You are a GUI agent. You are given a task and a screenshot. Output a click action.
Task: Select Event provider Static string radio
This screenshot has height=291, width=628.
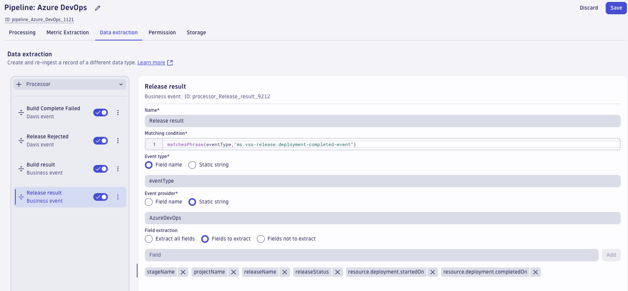192,202
